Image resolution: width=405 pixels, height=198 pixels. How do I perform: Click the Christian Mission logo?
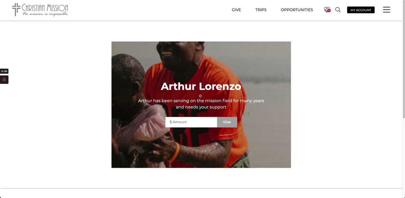click(40, 10)
